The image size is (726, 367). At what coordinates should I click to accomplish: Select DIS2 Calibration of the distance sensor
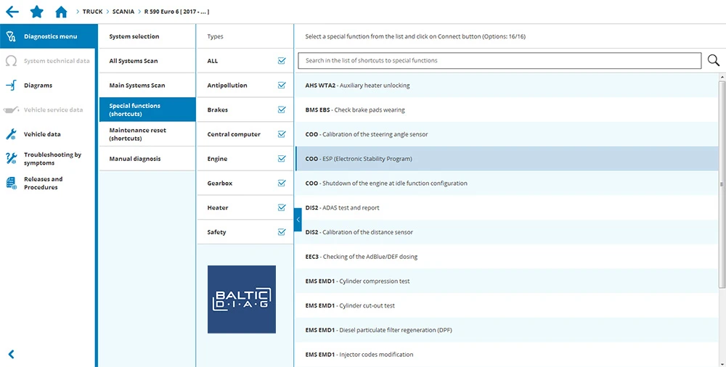tap(507, 232)
